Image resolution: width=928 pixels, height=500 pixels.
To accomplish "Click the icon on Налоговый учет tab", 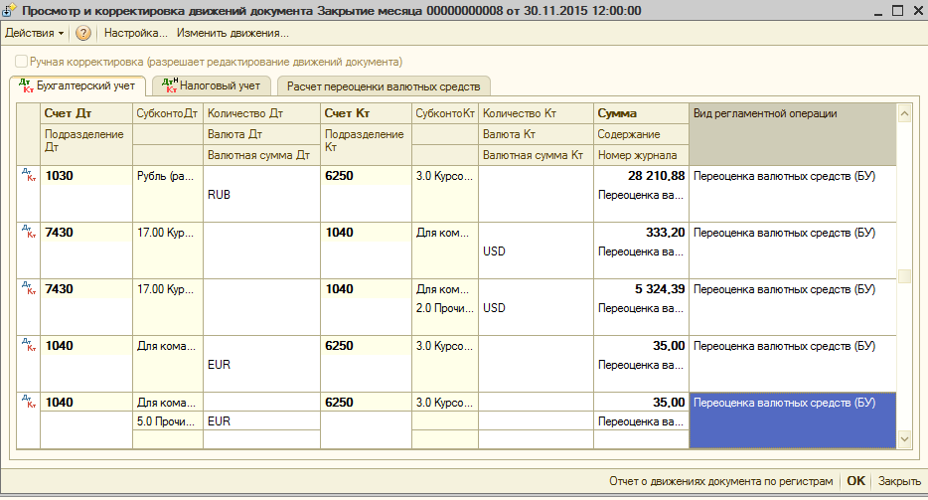I will pyautogui.click(x=170, y=85).
